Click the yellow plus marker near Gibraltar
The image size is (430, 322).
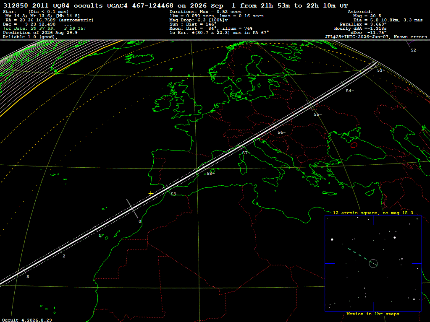click(x=151, y=194)
